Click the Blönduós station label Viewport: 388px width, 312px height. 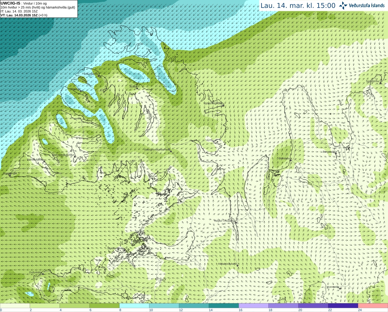click(x=284, y=158)
